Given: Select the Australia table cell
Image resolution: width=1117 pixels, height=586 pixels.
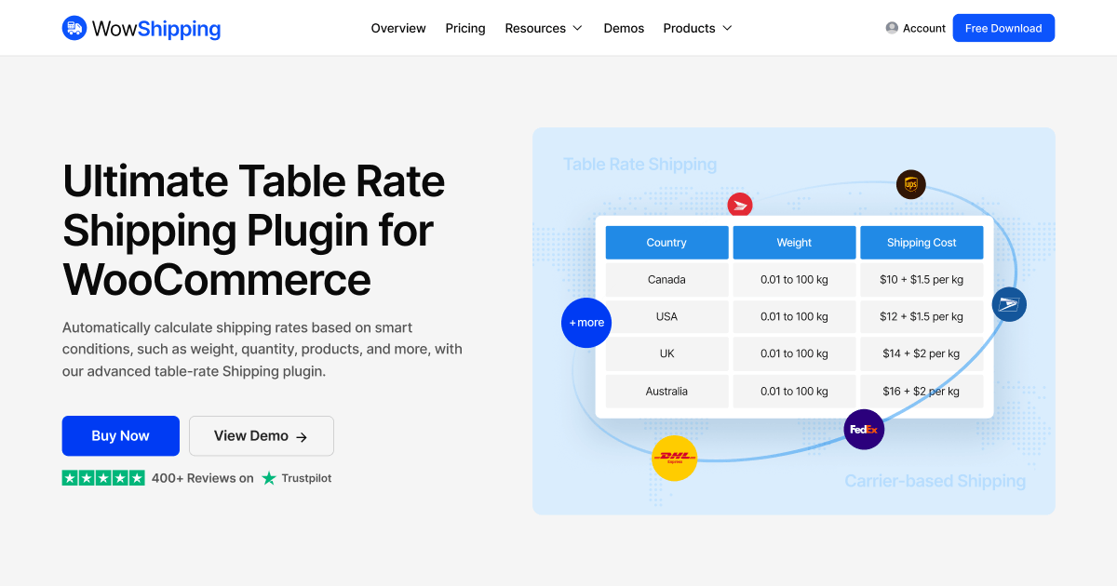Looking at the screenshot, I should 666,391.
